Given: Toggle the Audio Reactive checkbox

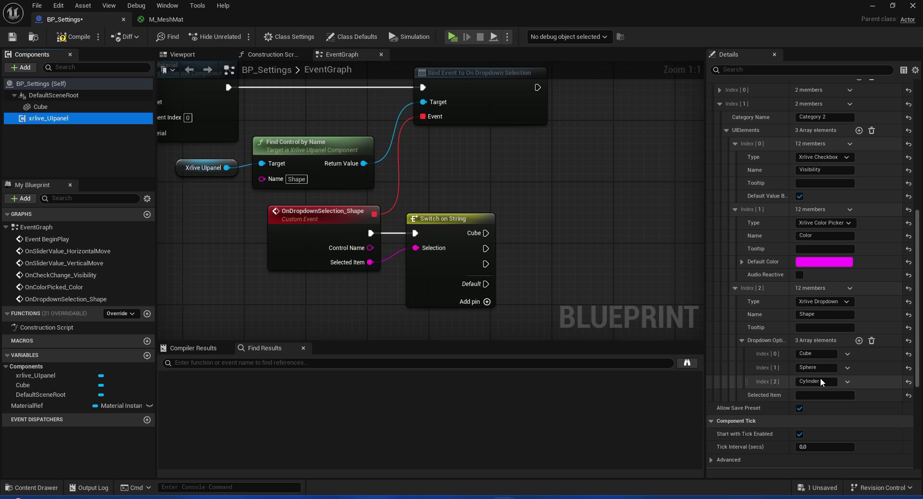Looking at the screenshot, I should point(799,275).
